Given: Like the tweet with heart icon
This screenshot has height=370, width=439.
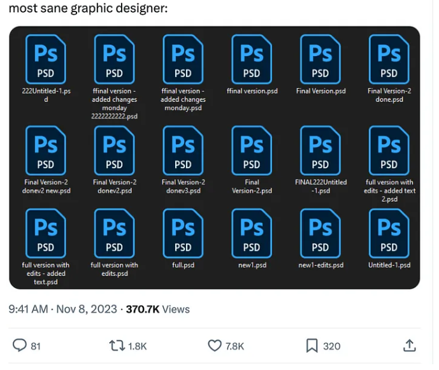Looking at the screenshot, I should tap(215, 346).
